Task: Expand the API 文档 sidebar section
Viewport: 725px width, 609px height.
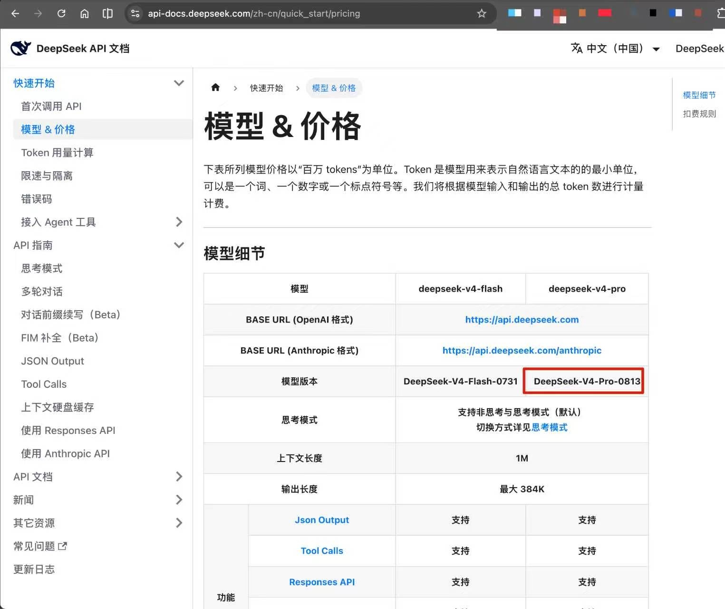Action: 179,476
